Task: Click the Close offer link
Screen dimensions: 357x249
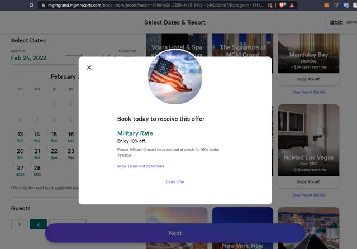Action: (175, 182)
